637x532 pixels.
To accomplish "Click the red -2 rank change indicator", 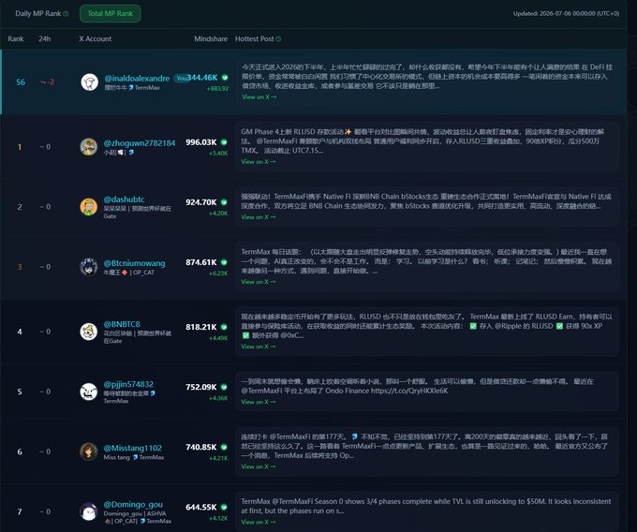I will pyautogui.click(x=47, y=82).
